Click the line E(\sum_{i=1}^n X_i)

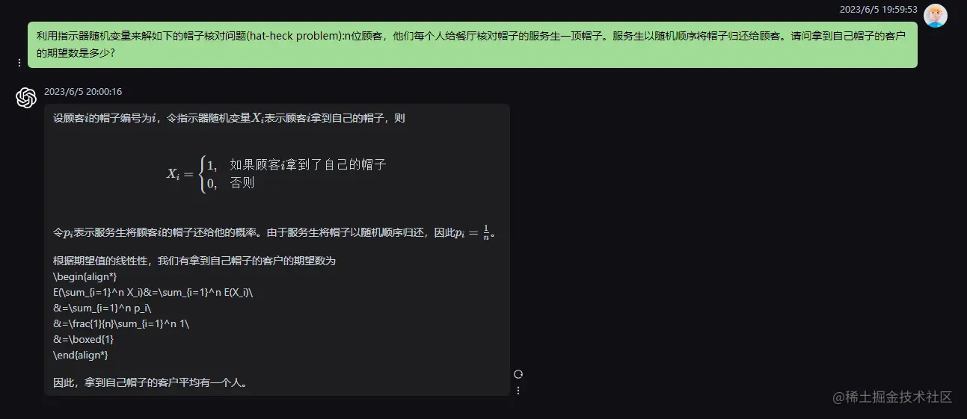tap(153, 292)
